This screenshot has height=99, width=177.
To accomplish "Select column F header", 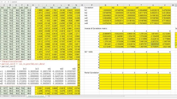I will (22, 5).
